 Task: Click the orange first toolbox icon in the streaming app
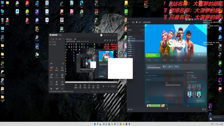click(x=51, y=69)
